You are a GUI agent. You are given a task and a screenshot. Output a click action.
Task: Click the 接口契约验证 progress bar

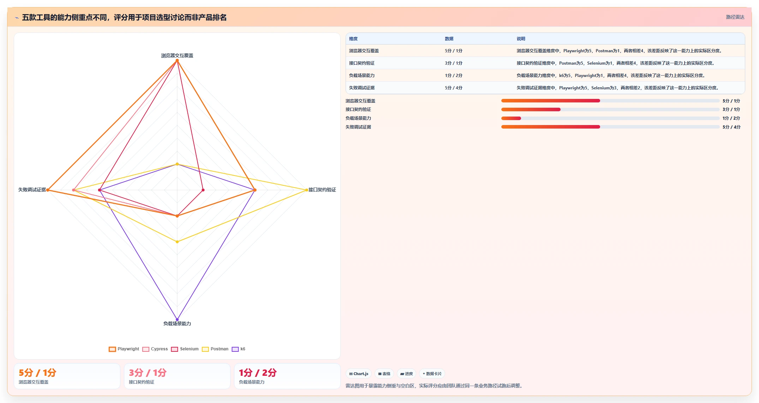click(x=610, y=109)
